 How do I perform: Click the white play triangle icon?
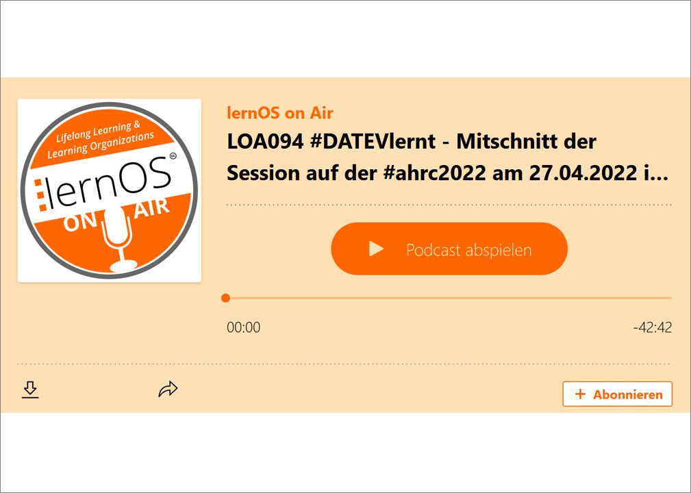click(376, 249)
